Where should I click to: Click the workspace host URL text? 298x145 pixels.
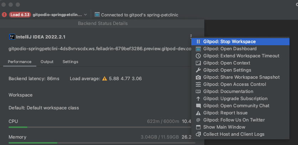pos(100,49)
